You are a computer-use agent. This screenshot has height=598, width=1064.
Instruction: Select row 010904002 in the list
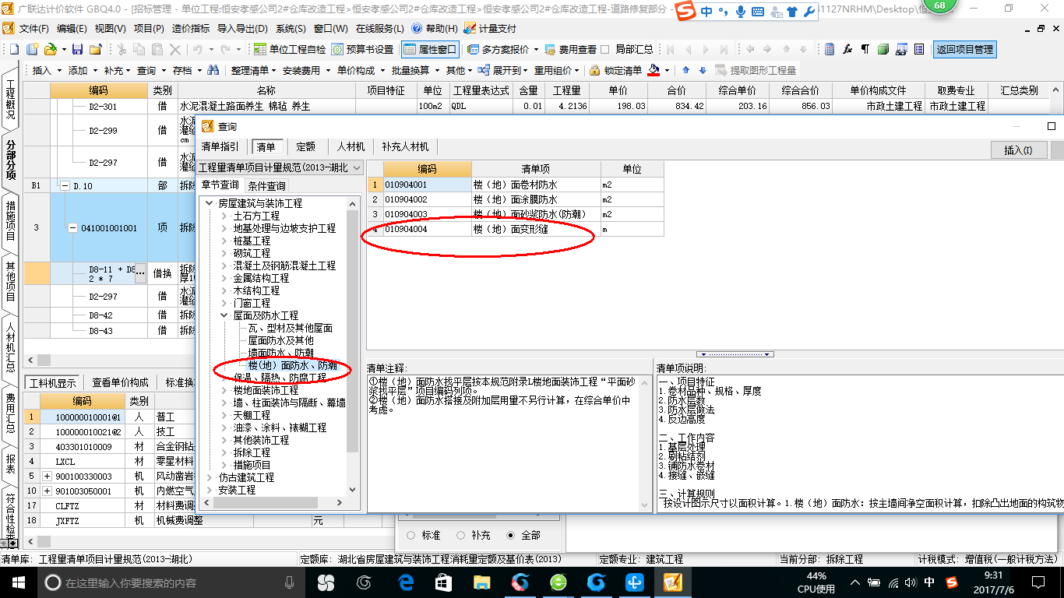[515, 199]
